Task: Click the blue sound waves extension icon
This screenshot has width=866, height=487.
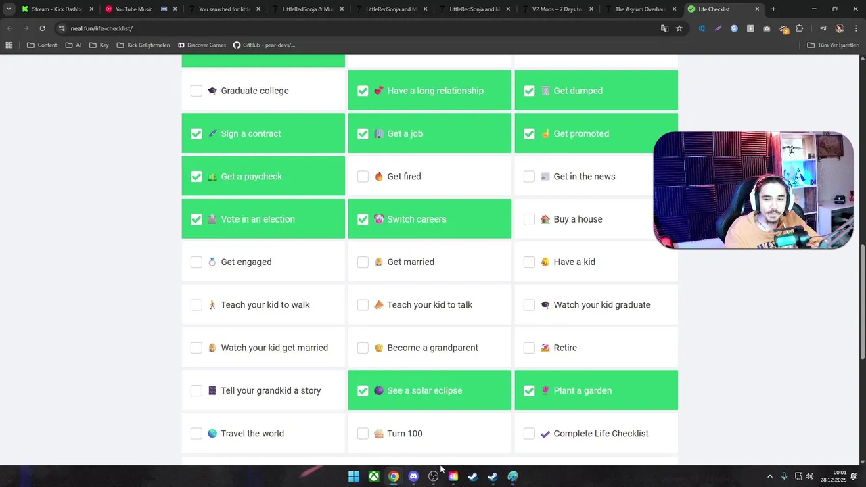Action: tap(702, 28)
